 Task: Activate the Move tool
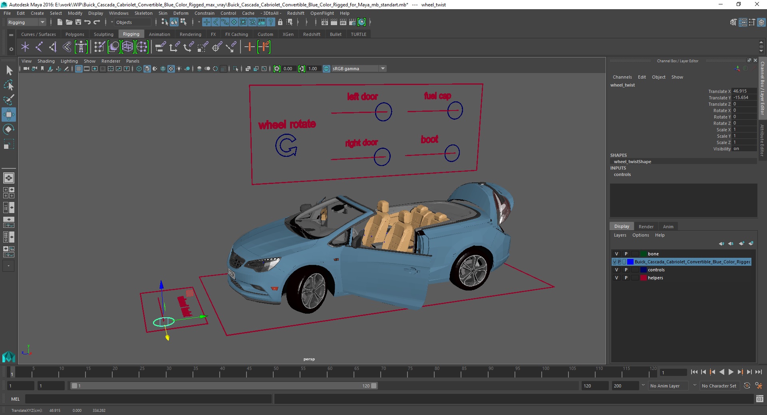(x=9, y=115)
